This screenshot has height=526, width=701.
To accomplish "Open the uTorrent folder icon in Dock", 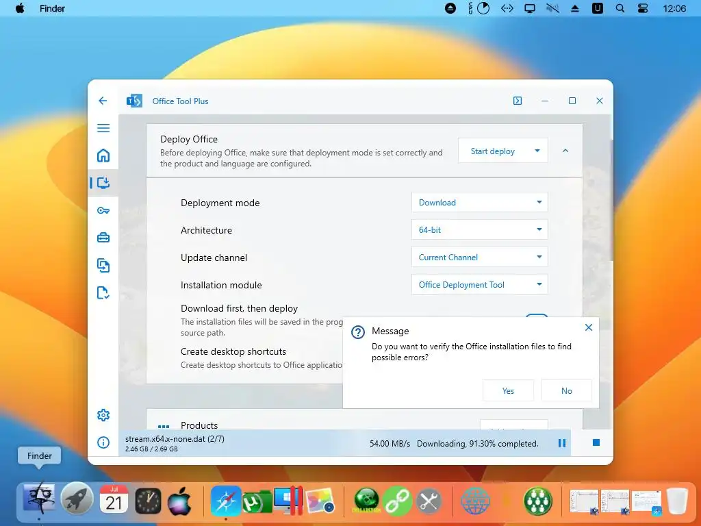I will 257,502.
